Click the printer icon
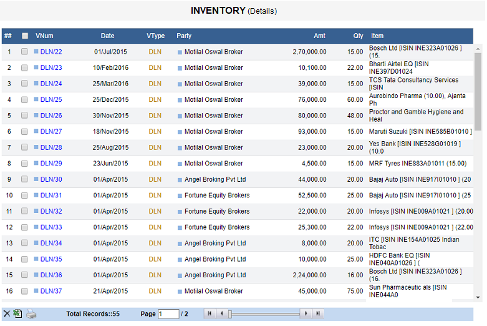Screen dimensions: 487x326 coord(31,314)
